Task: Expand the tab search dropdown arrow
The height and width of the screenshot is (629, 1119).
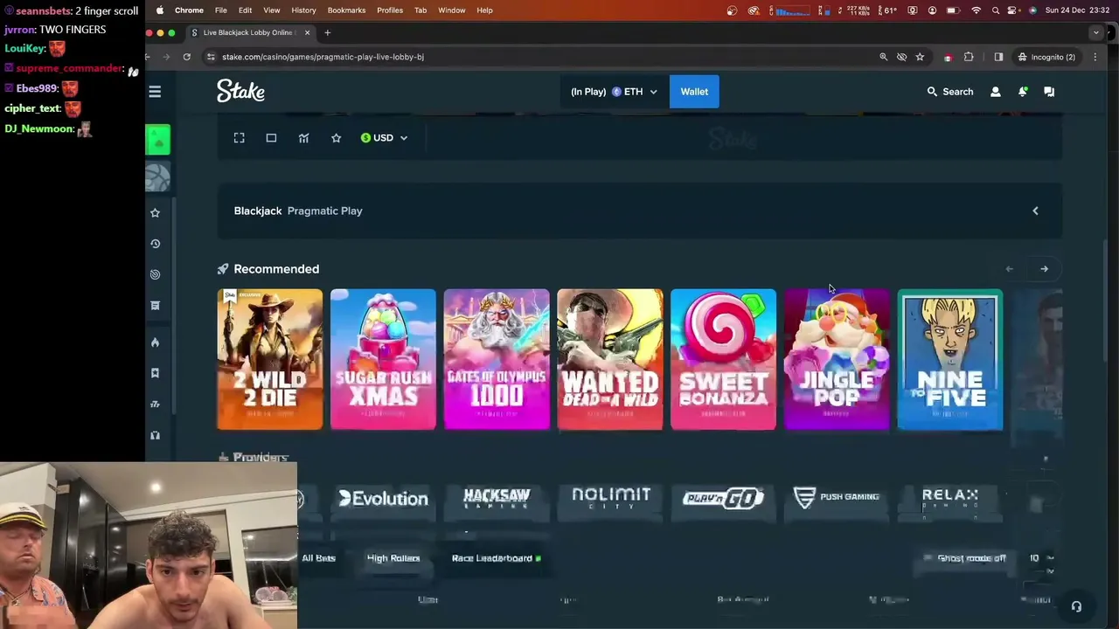Action: (1095, 32)
